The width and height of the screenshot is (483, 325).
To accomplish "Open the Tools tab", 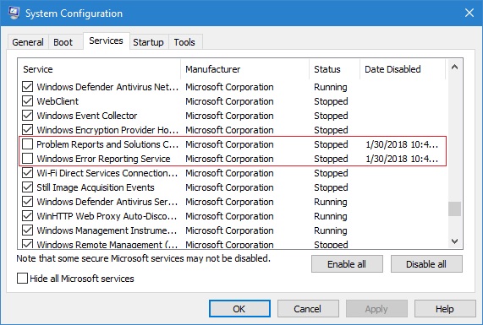I will pyautogui.click(x=184, y=42).
